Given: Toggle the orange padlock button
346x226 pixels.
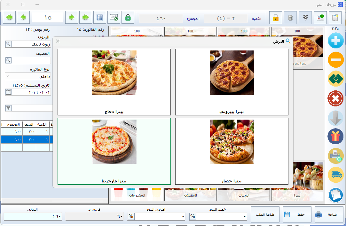Looking at the screenshot, I should coord(275,18).
